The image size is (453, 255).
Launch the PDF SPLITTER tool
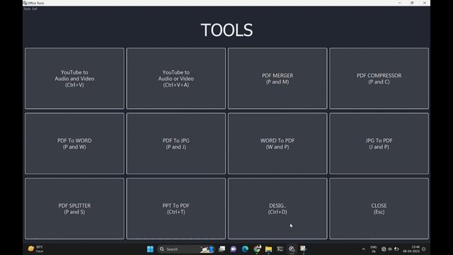pyautogui.click(x=74, y=208)
